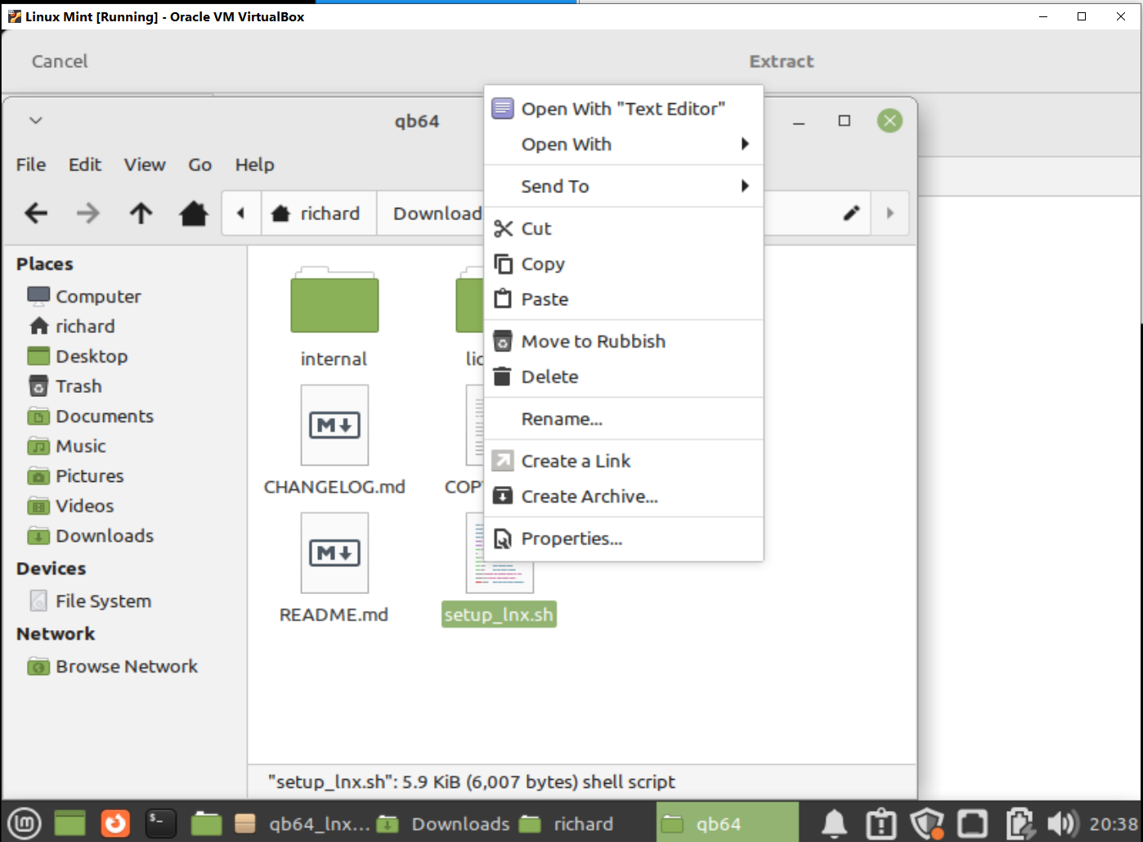
Task: Go back with the back arrow
Action: point(36,214)
